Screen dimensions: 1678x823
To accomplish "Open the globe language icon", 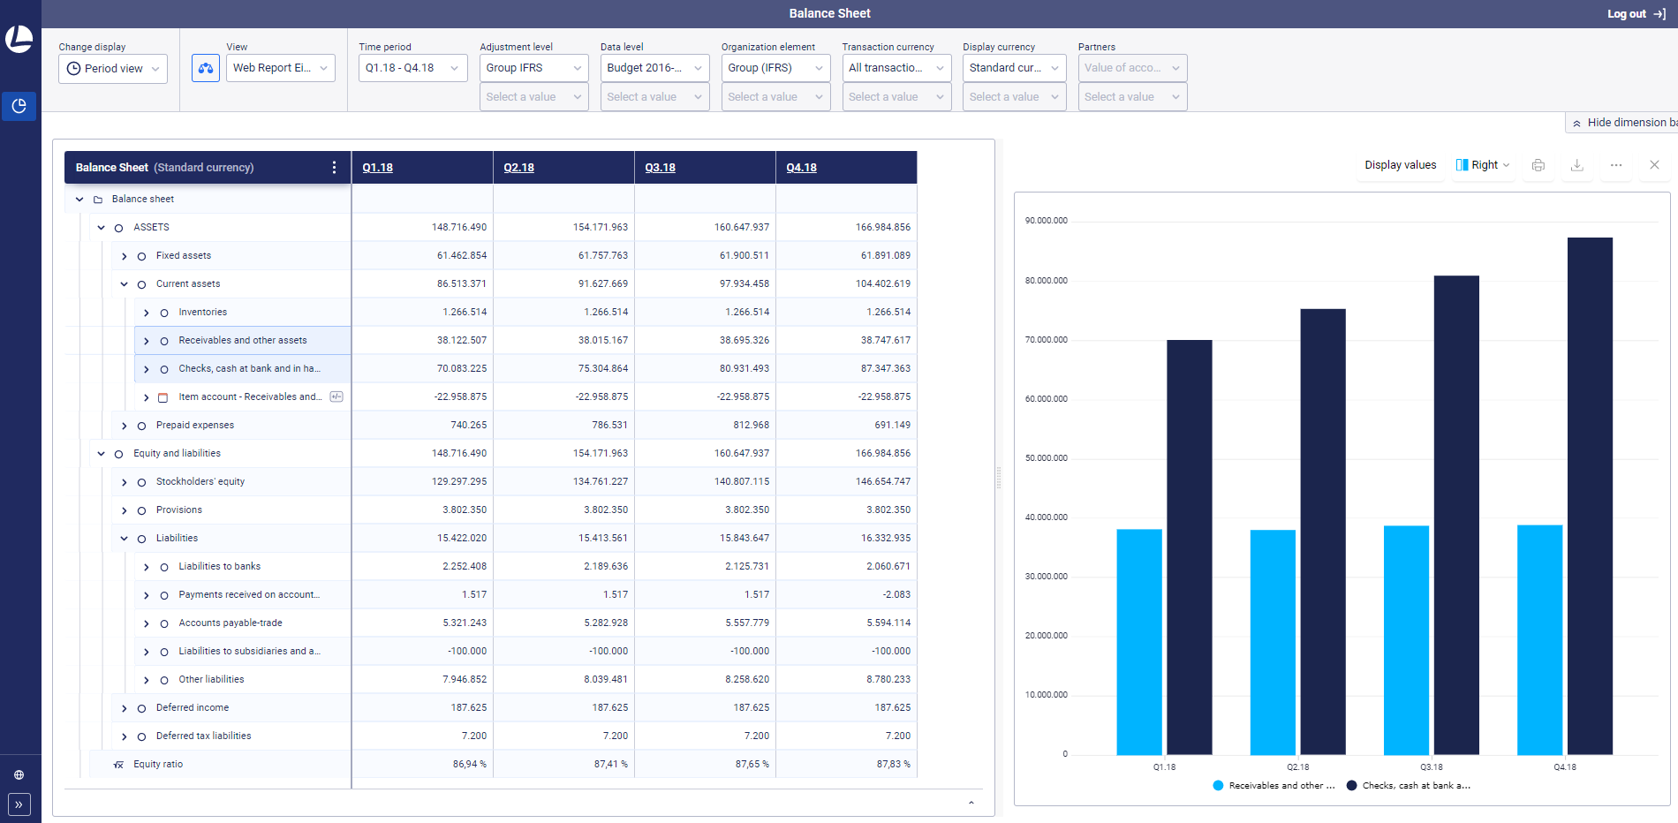I will pos(19,775).
